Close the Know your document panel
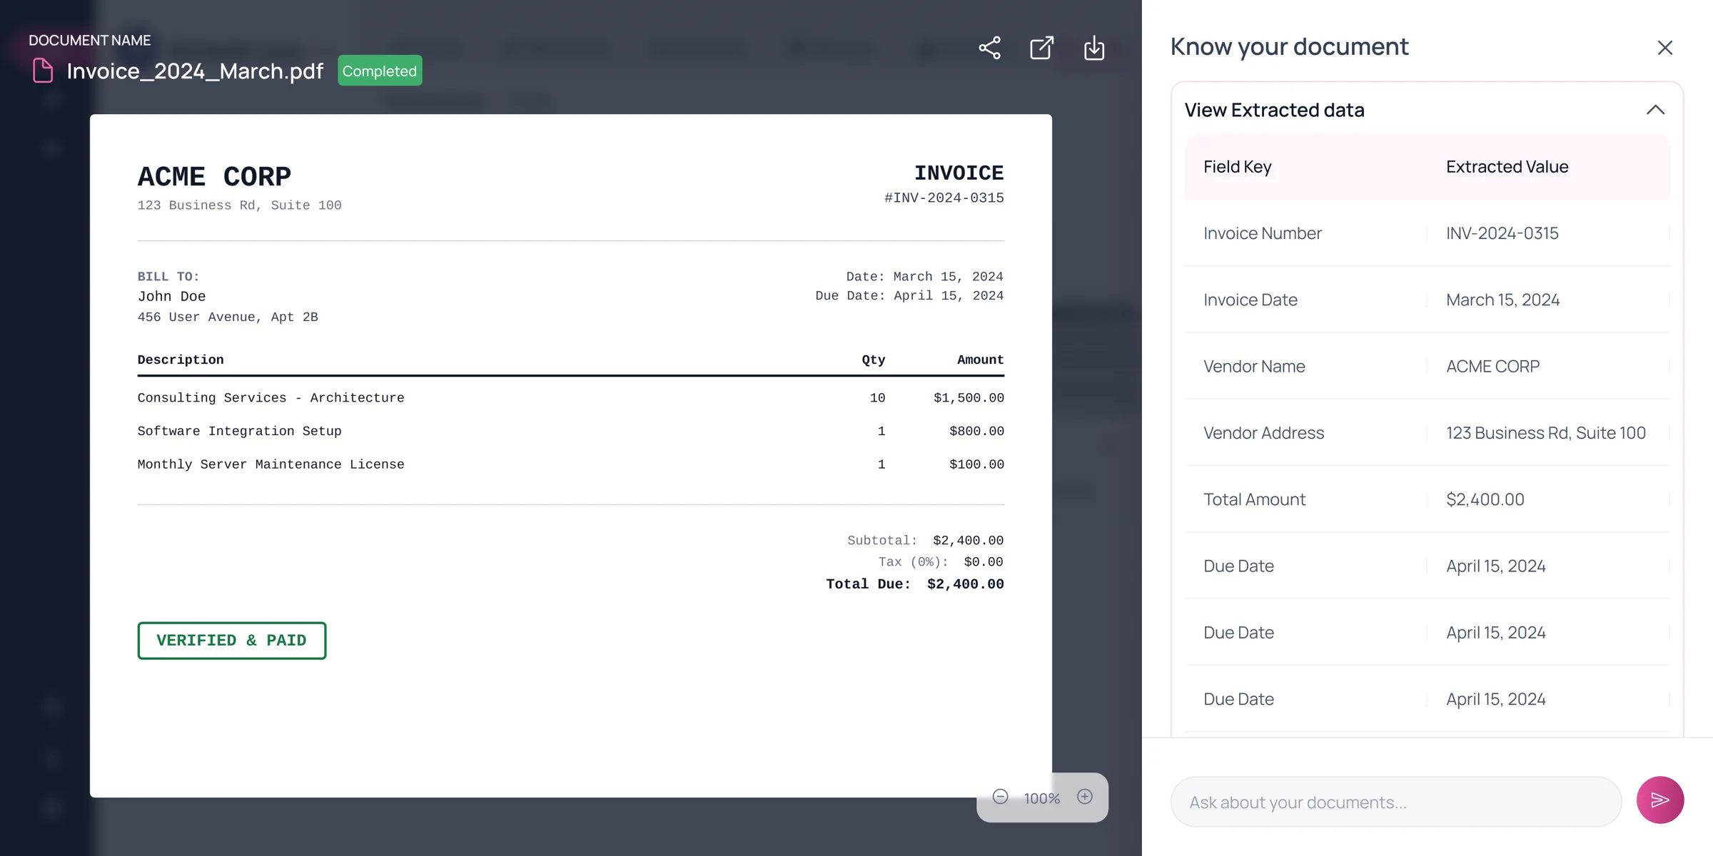This screenshot has width=1713, height=856. [x=1664, y=48]
